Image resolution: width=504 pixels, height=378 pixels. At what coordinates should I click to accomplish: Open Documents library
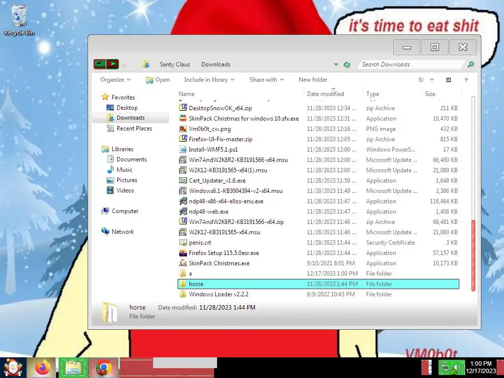pyautogui.click(x=126, y=159)
